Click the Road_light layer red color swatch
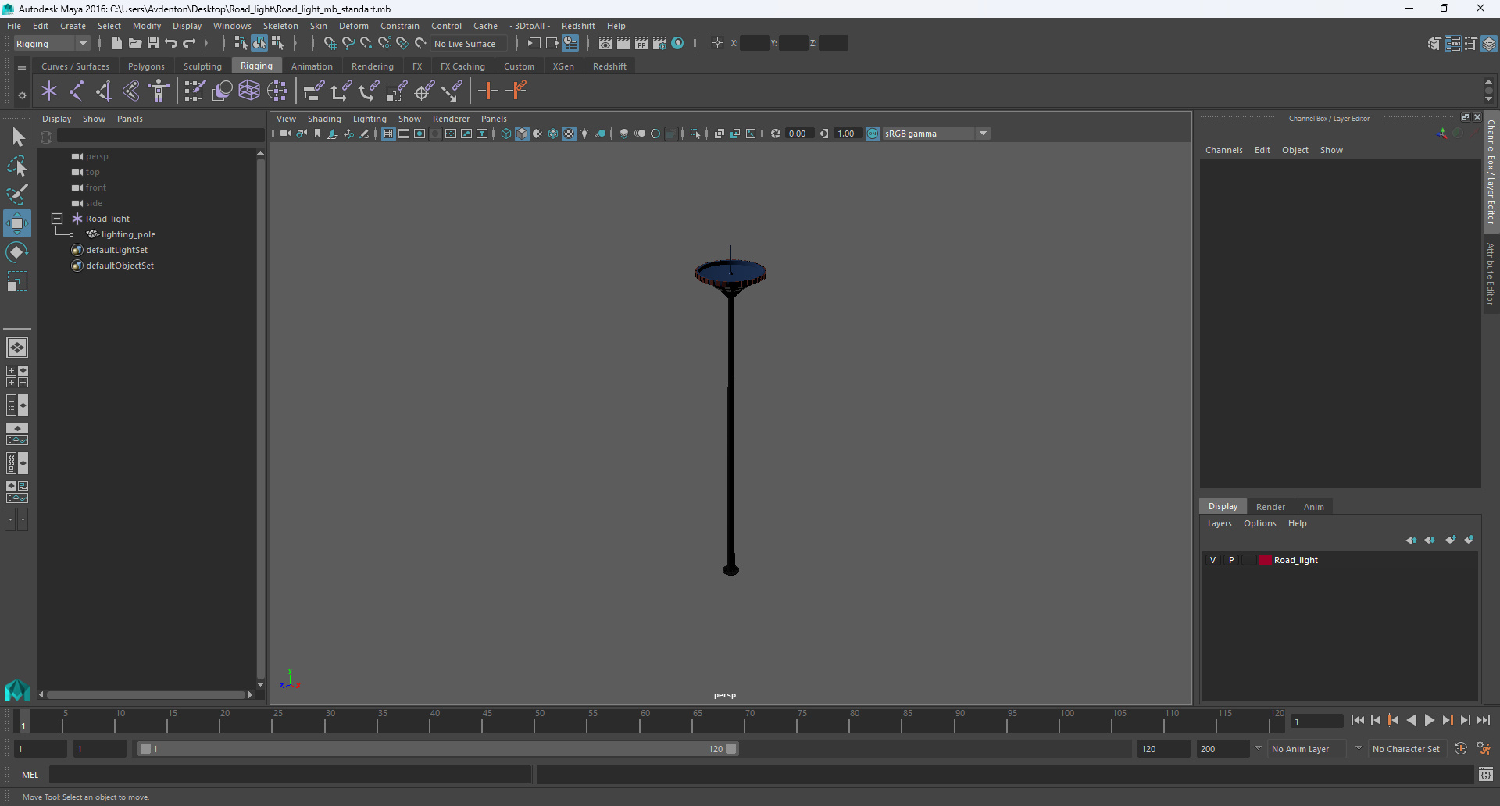 click(x=1265, y=560)
